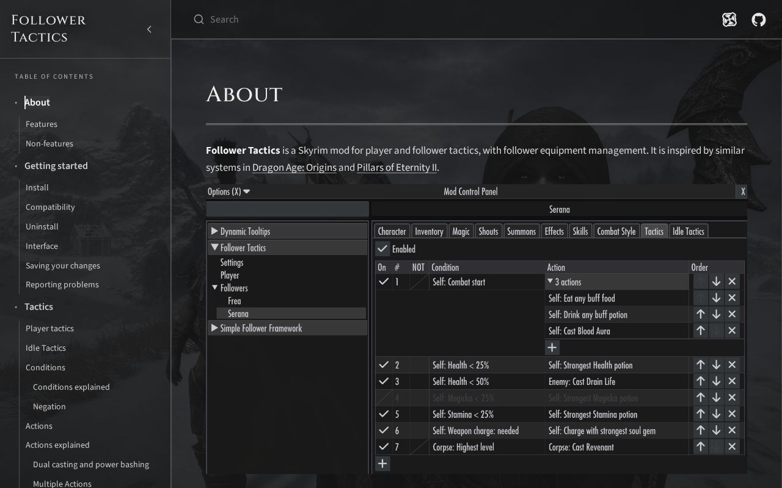The image size is (782, 488).
Task: Move 'Eat any buff food' action down
Action: 716,298
